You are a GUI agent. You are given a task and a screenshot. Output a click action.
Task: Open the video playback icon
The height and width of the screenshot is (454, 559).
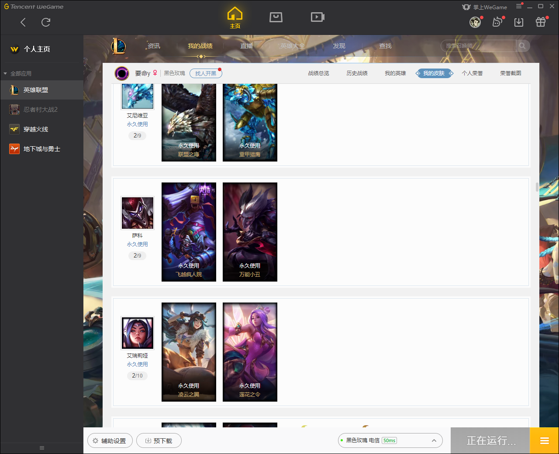[317, 17]
